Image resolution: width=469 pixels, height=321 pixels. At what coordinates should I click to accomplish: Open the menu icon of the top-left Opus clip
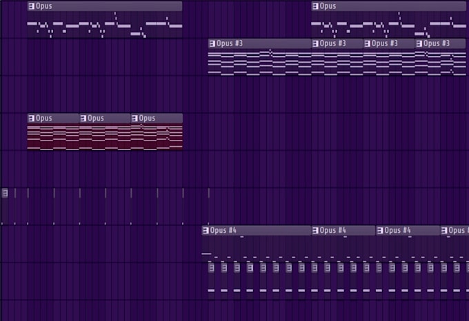32,6
